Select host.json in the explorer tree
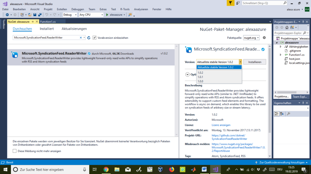 [x=294, y=59]
